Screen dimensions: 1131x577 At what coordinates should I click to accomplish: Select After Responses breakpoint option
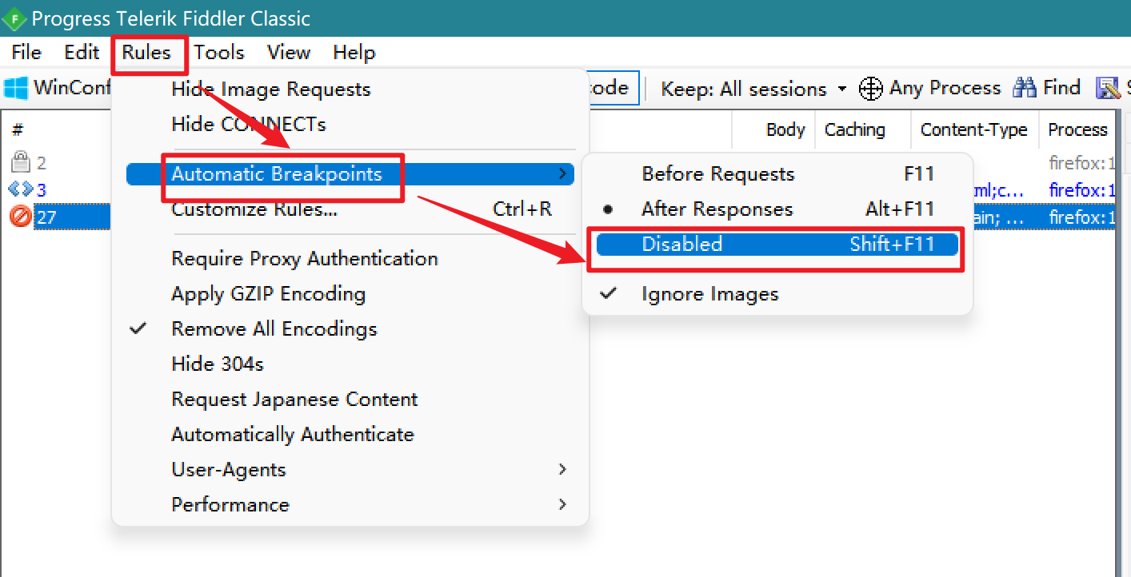(x=777, y=209)
